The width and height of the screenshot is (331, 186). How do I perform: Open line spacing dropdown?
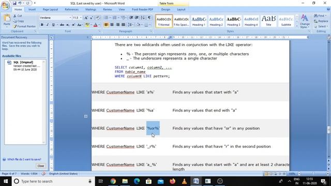tap(130, 25)
